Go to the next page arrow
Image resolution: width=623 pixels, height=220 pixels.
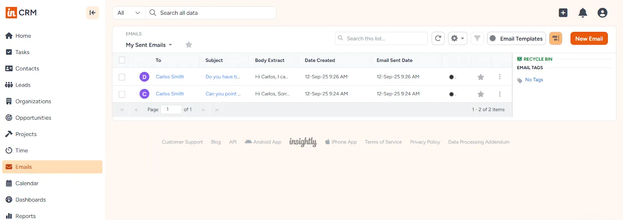point(203,110)
